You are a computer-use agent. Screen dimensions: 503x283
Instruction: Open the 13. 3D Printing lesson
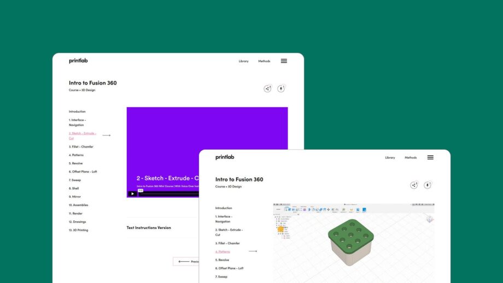point(78,230)
